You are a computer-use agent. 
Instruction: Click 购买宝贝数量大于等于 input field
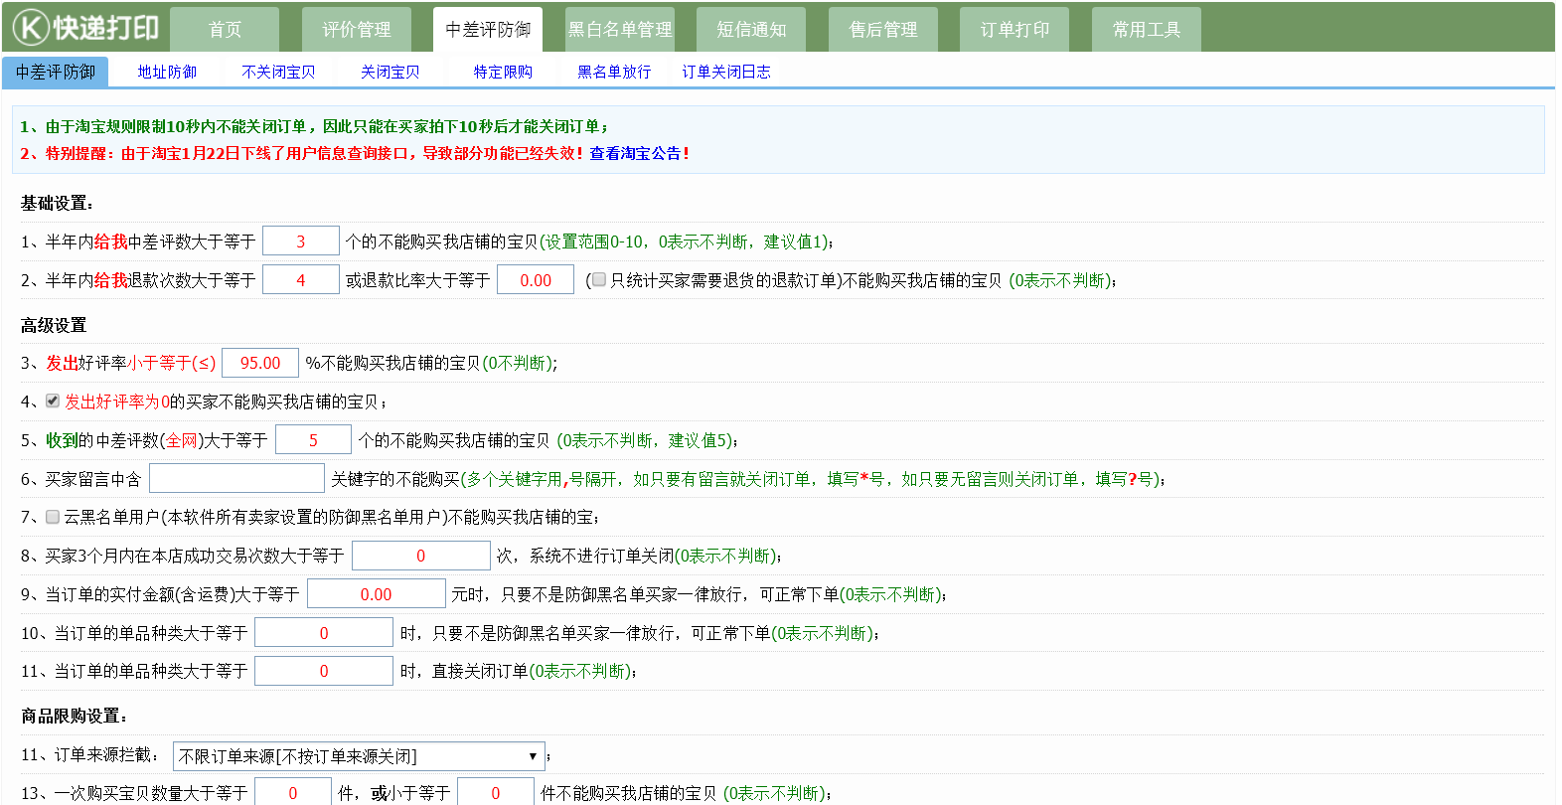(293, 792)
